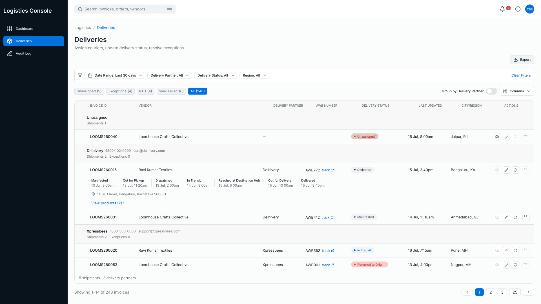This screenshot has width=541, height=304.
Task: Click arrows icon in LOOMS260052 row
Action: point(526,265)
